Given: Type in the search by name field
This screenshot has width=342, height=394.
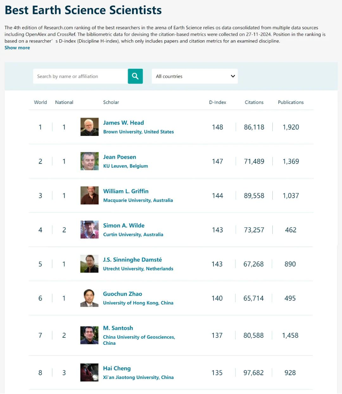Looking at the screenshot, I should pyautogui.click(x=80, y=76).
